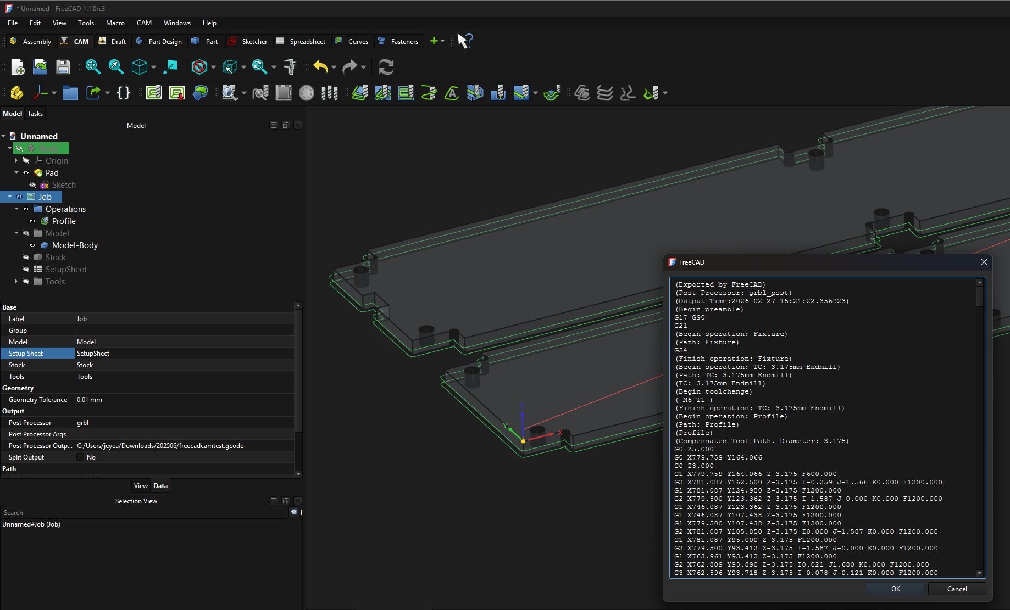The height and width of the screenshot is (610, 1010).
Task: Click the Fit All zoom icon
Action: click(92, 67)
